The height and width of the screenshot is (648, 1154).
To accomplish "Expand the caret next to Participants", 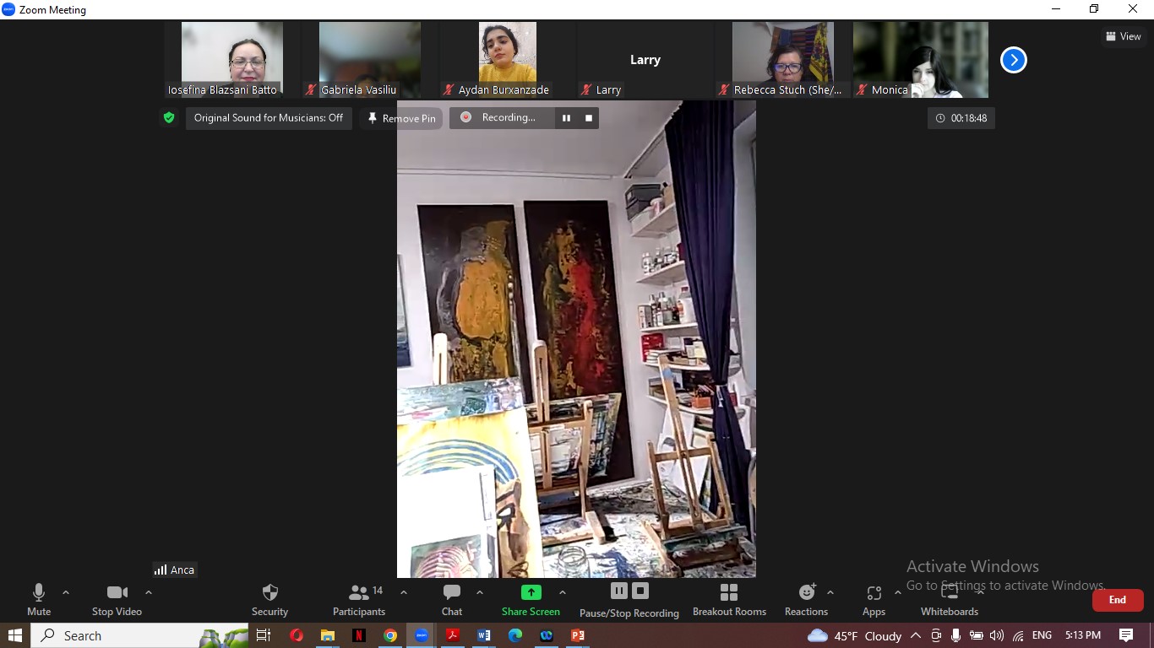I will click(404, 592).
